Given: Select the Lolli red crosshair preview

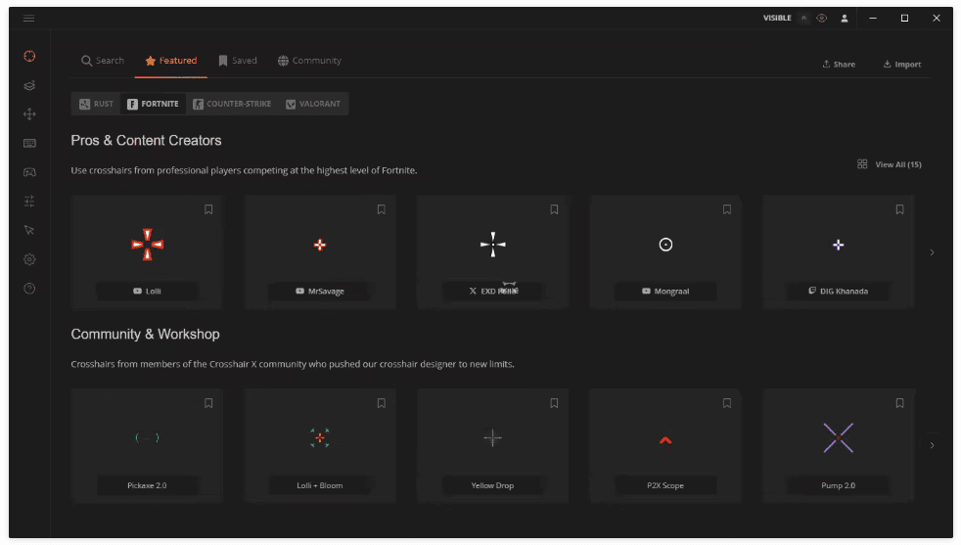Looking at the screenshot, I should pyautogui.click(x=147, y=245).
